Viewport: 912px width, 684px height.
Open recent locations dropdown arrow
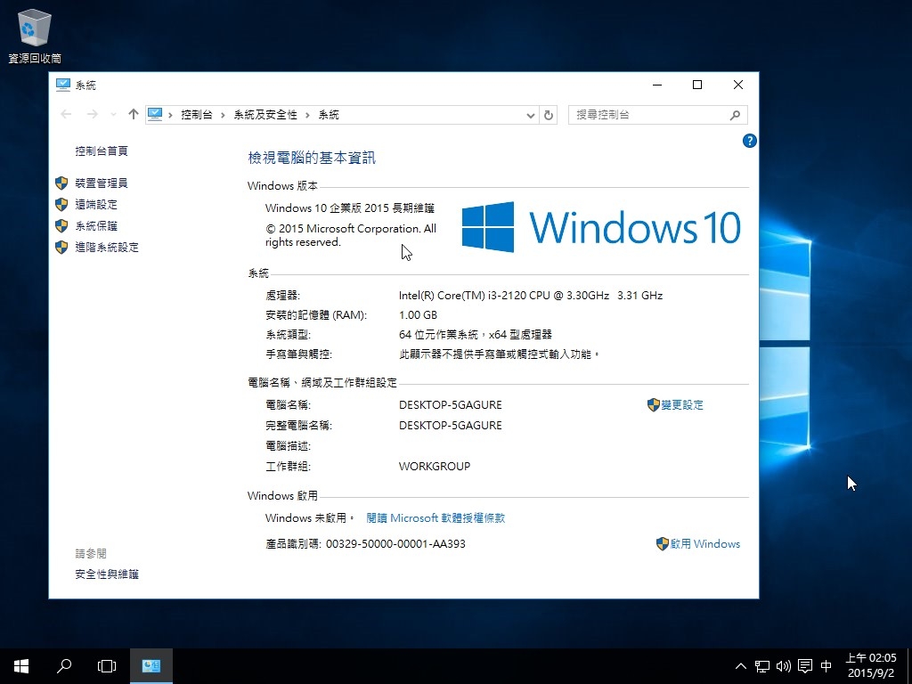(113, 115)
